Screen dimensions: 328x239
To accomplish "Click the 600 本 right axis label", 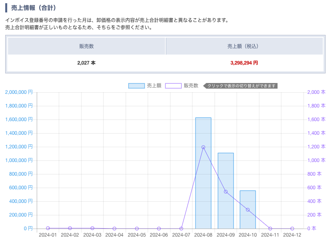I will point(314,188).
